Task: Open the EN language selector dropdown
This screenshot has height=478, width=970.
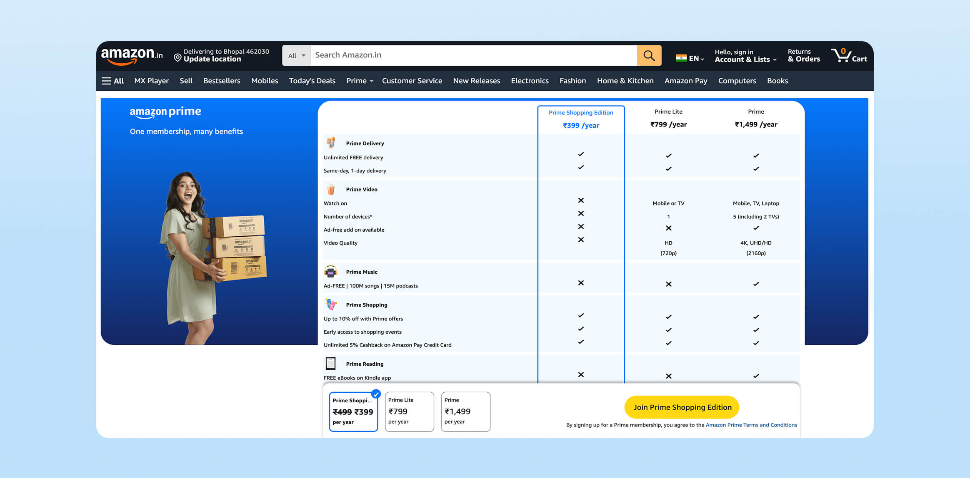Action: coord(690,58)
